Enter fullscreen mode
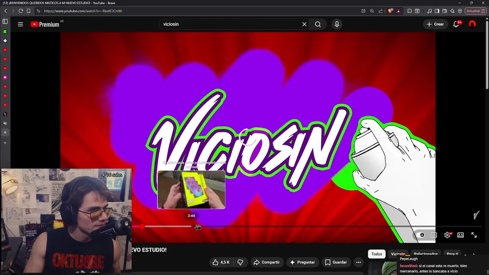Screen dimensions: 489x275 coord(474,235)
